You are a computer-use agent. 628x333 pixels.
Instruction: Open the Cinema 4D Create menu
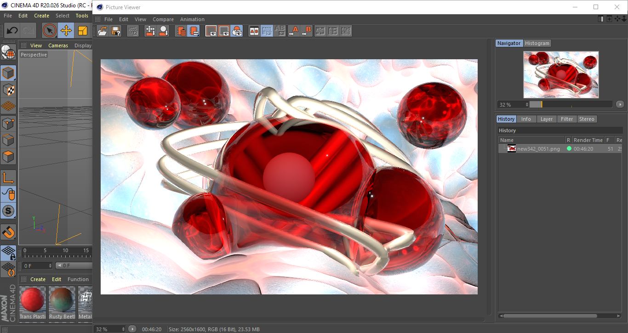41,16
